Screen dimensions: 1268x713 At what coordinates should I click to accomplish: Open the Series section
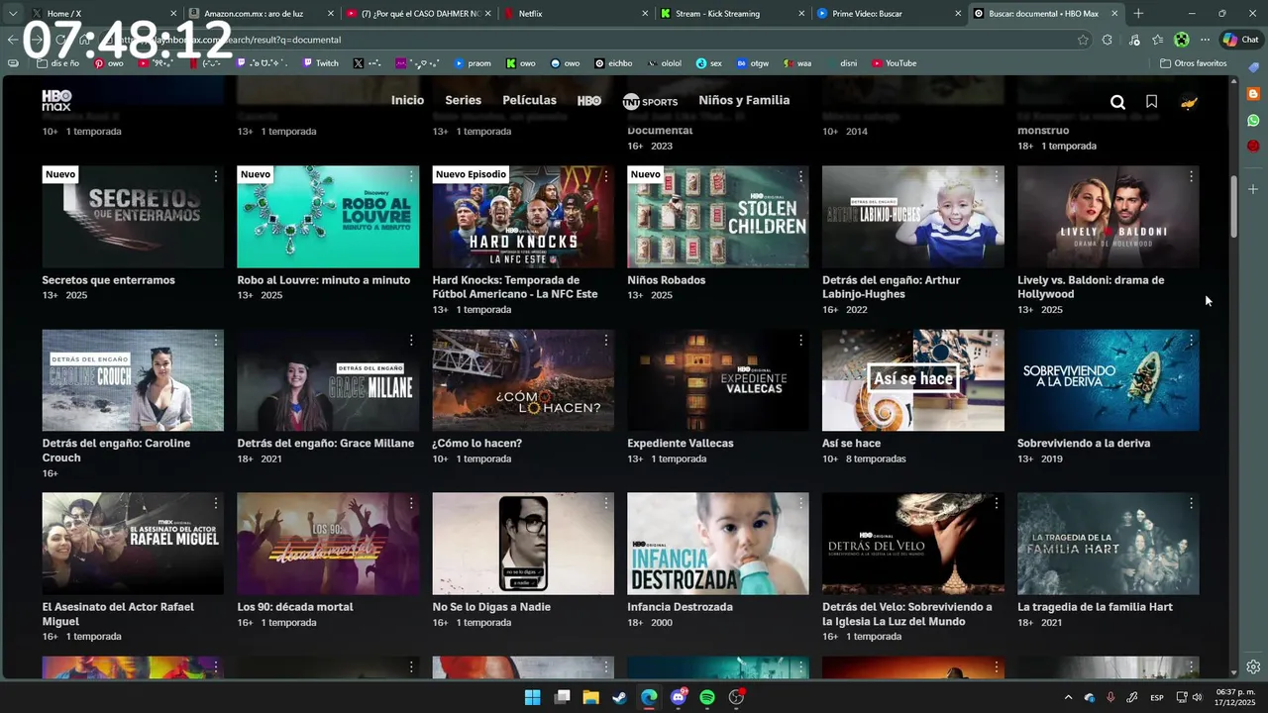(463, 100)
